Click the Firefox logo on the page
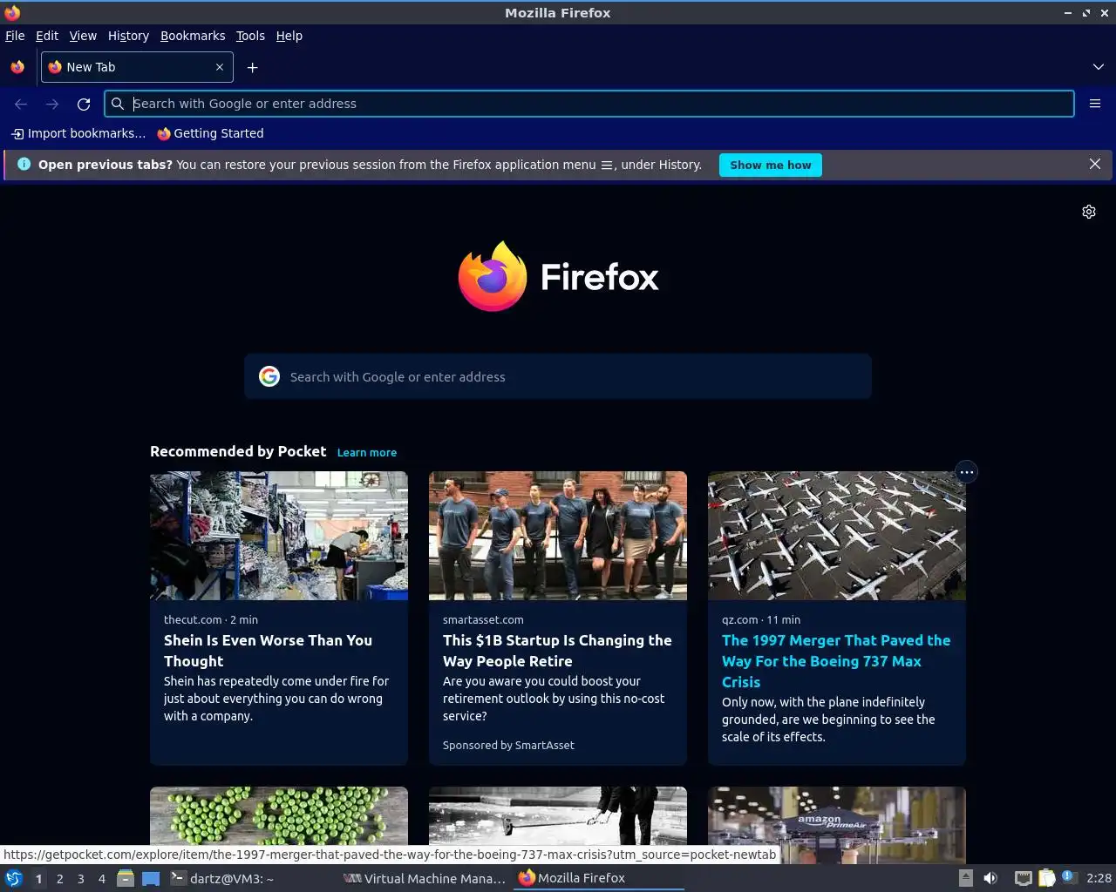This screenshot has height=892, width=1116. [558, 276]
